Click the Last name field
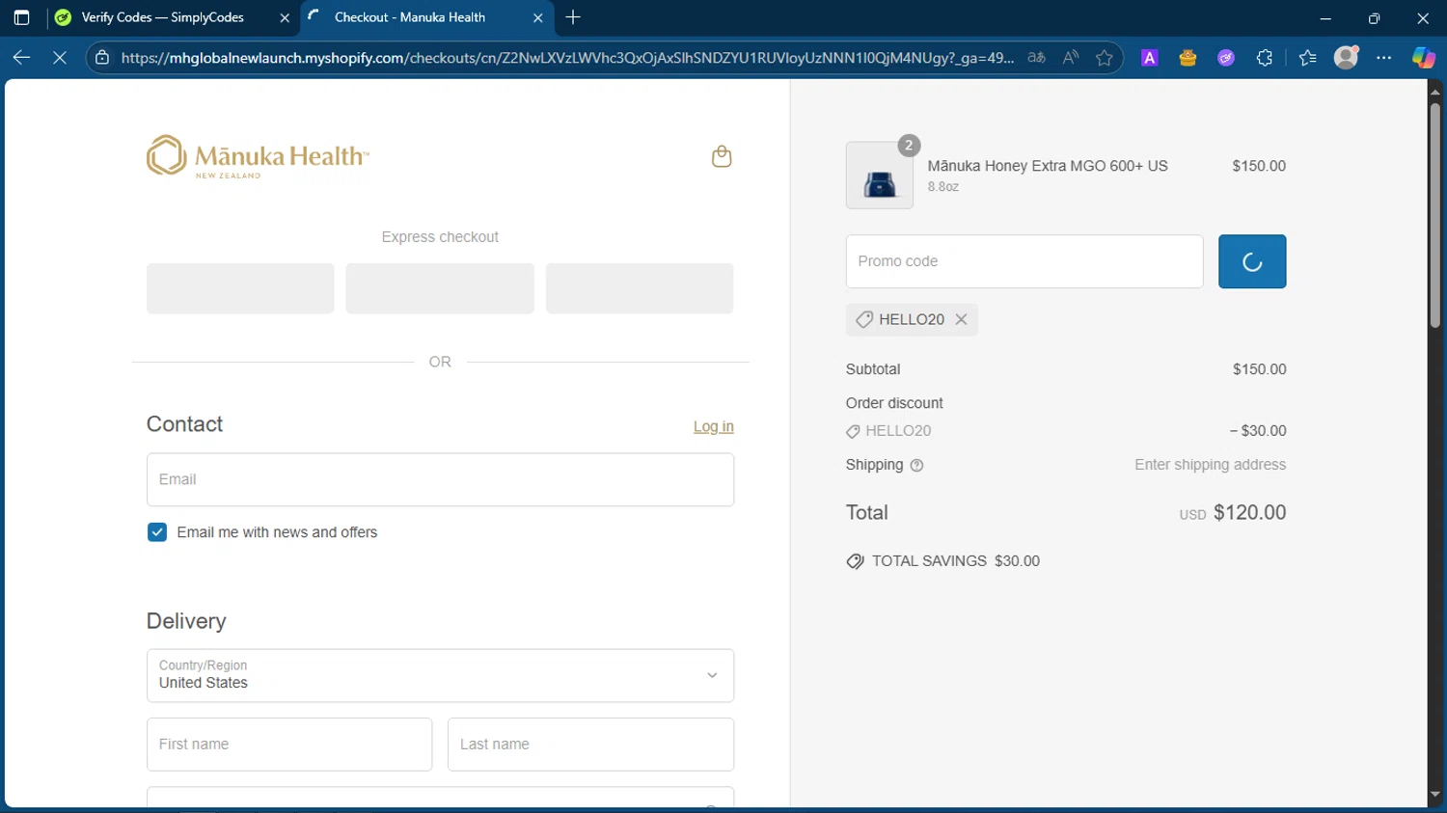The width and height of the screenshot is (1447, 813). coord(590,745)
